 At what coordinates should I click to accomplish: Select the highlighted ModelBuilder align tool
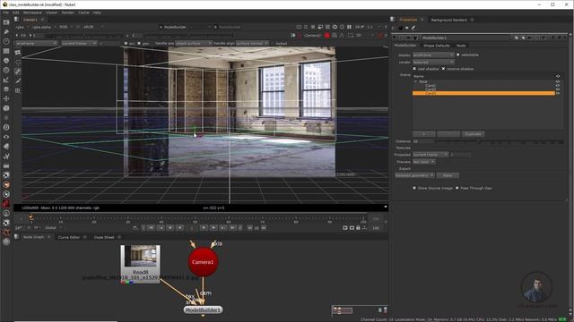coord(18,72)
